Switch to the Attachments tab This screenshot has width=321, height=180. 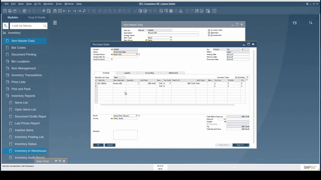point(173,73)
